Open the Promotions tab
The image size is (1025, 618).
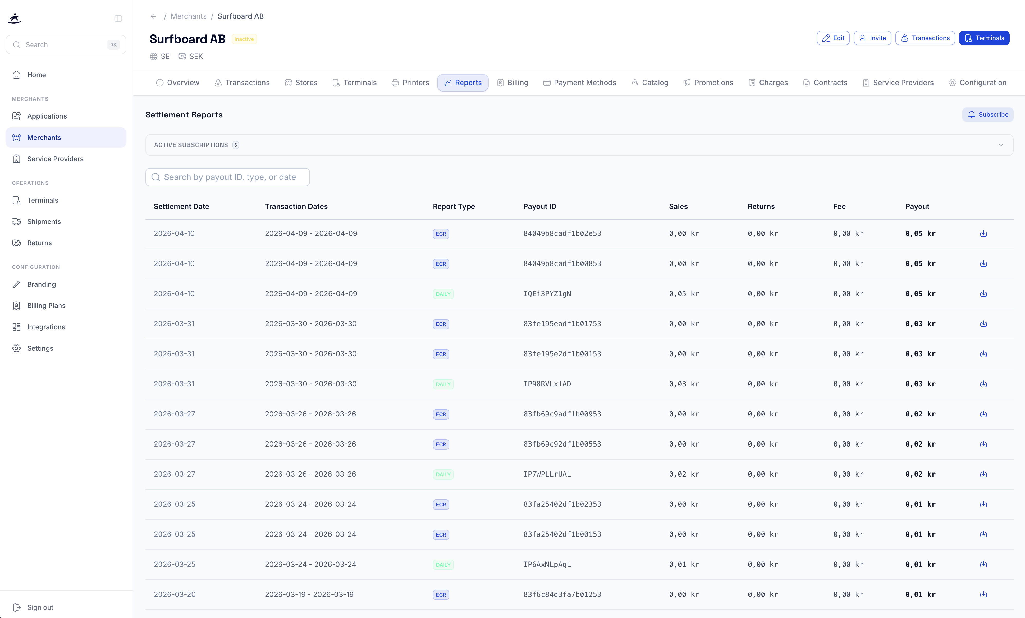708,83
